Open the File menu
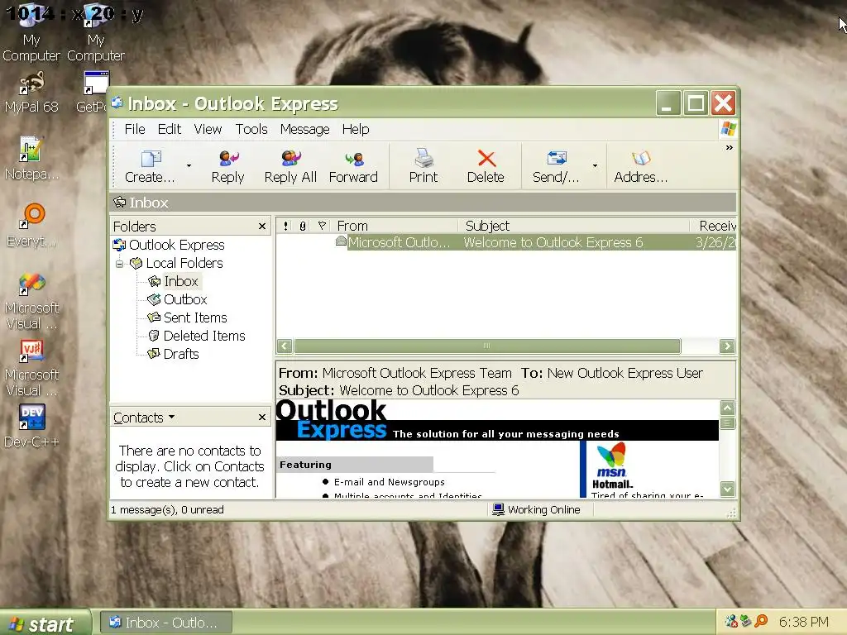This screenshot has width=847, height=635. (135, 129)
